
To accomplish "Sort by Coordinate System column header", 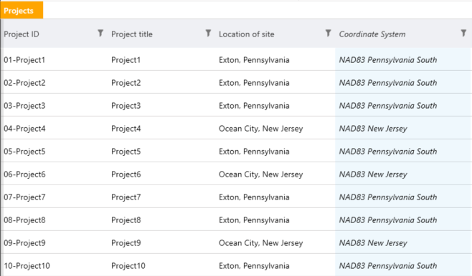I will pyautogui.click(x=372, y=34).
